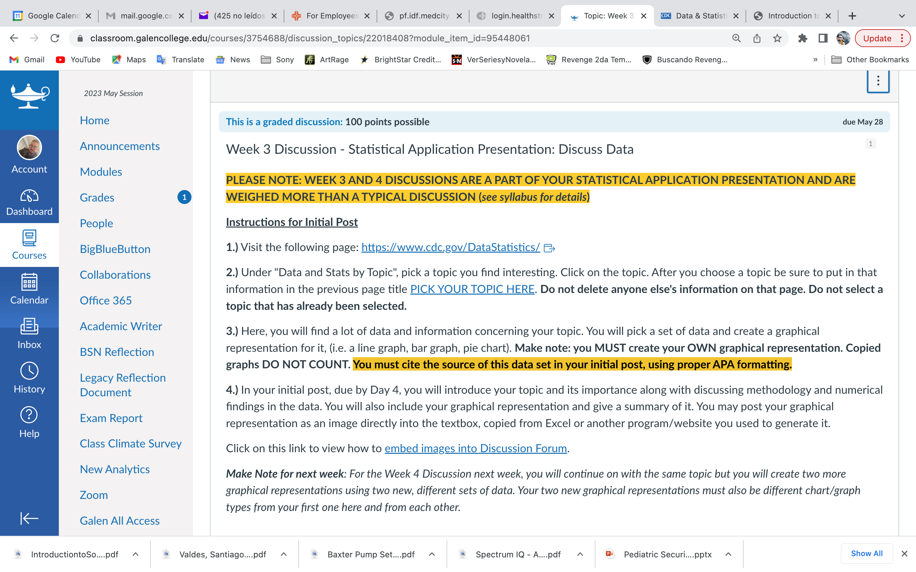The width and height of the screenshot is (916, 572).
Task: Click the unread replies count badge
Action: pos(870,144)
